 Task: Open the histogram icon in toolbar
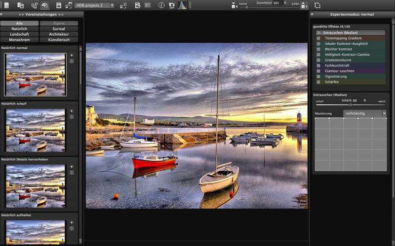click(x=182, y=5)
